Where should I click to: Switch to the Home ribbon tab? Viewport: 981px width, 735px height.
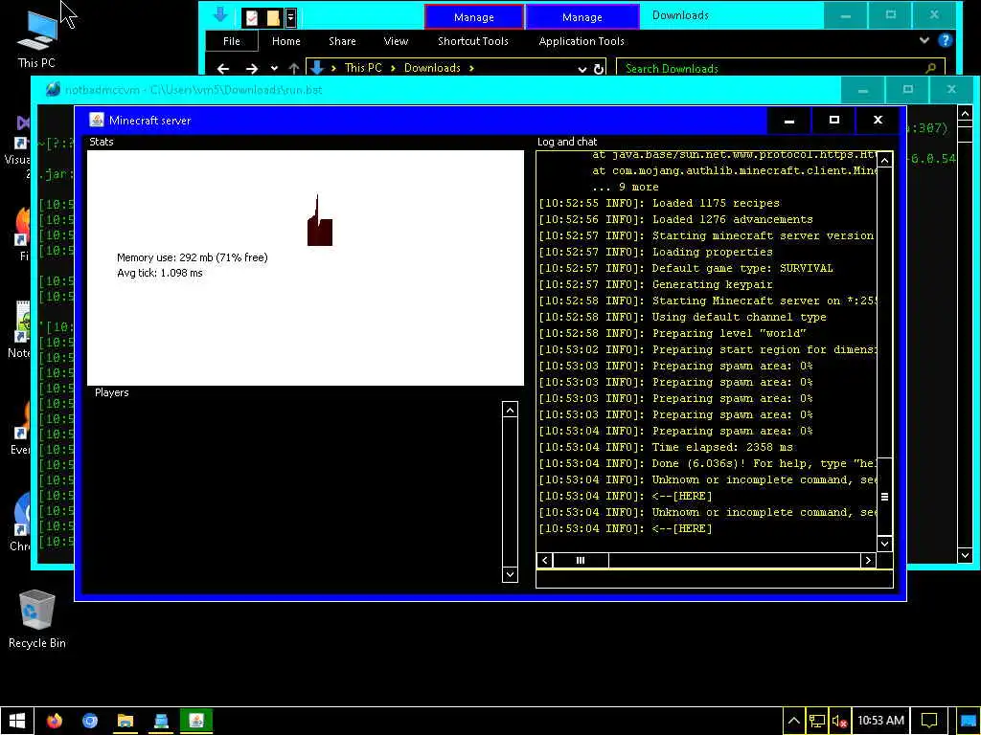pos(285,41)
